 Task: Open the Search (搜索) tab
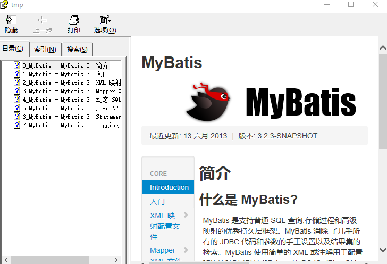[x=77, y=49]
